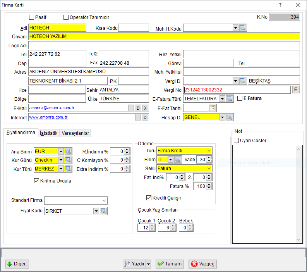
Task: Open lookup icon beside Fiyat Kodu
Action: coord(103,211)
